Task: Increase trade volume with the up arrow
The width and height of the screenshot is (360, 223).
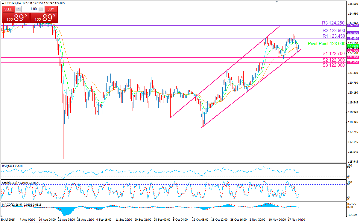Action: point(41,9)
